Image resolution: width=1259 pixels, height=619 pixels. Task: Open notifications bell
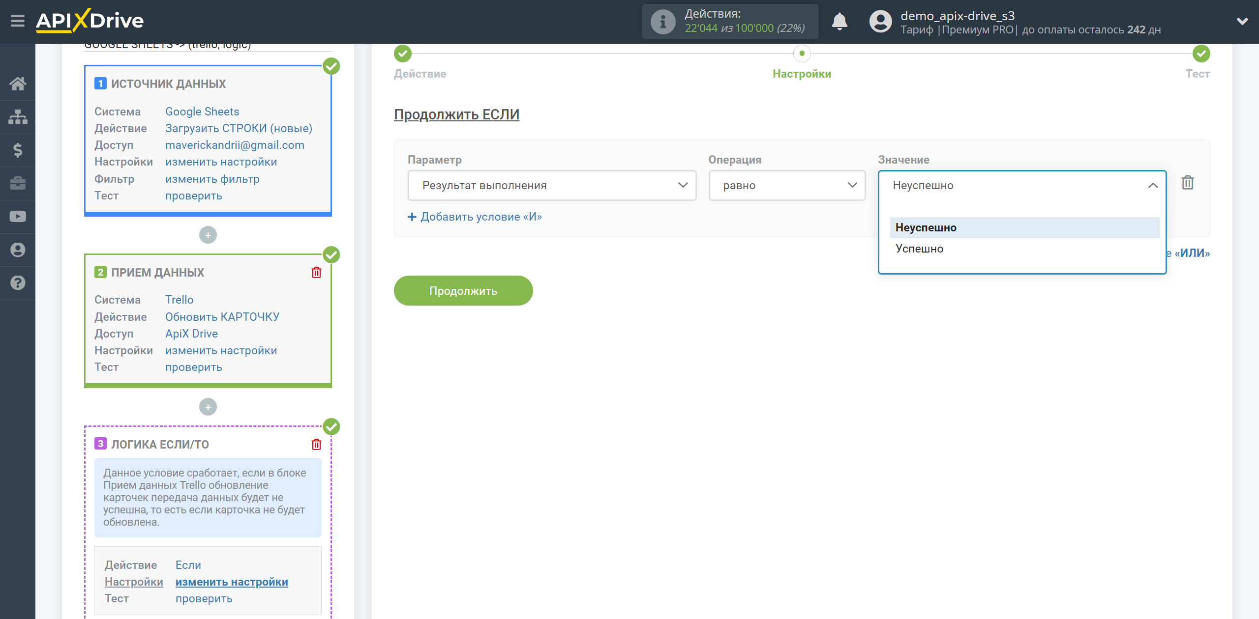(x=839, y=22)
